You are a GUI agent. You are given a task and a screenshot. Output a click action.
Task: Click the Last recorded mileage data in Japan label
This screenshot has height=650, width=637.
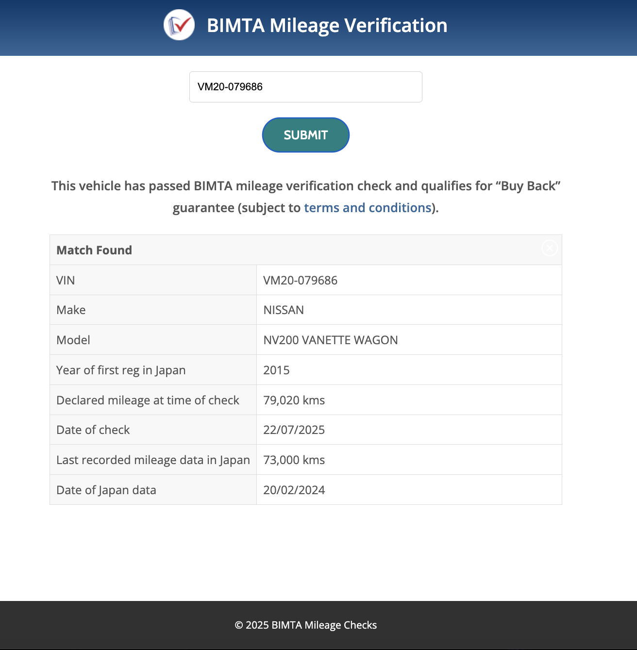(x=153, y=460)
